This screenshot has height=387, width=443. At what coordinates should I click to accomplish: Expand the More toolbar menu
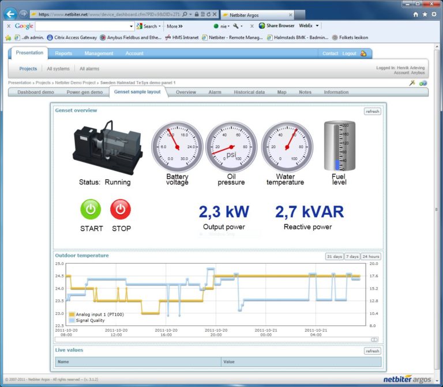tap(174, 26)
